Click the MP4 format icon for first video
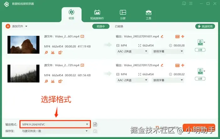 pyautogui.click(x=200, y=42)
